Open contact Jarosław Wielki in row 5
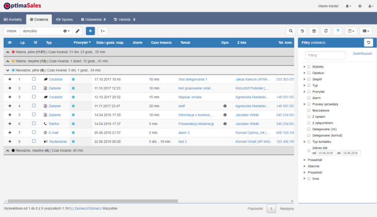Screen dimensions: 377x217 pos(247,115)
